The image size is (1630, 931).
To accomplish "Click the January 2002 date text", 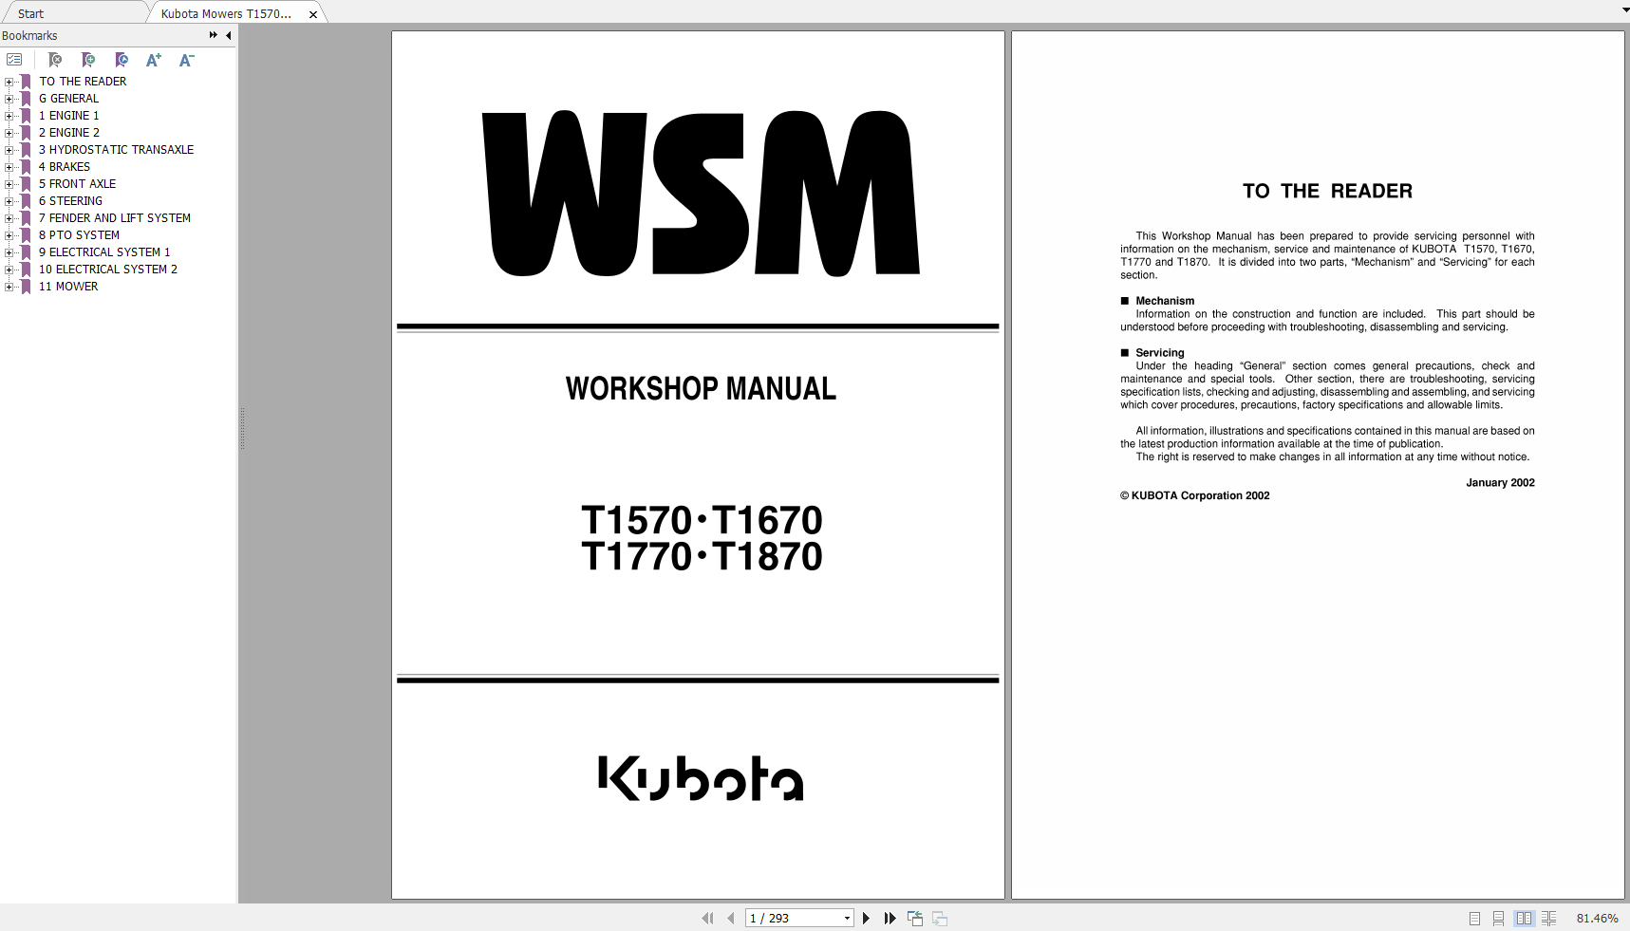I will coord(1500,483).
